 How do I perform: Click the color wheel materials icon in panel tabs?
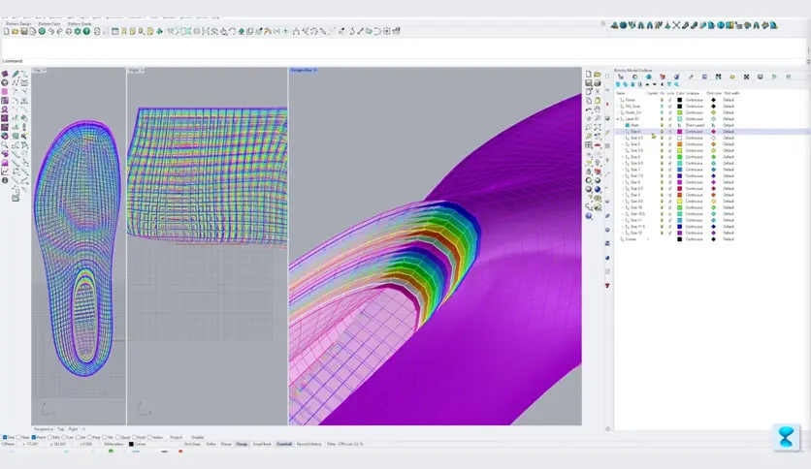point(634,77)
